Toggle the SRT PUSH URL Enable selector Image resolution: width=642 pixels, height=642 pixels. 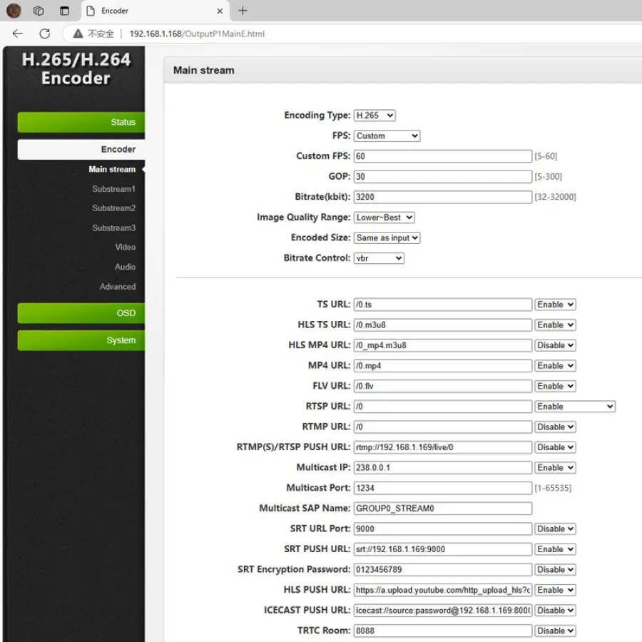pyautogui.click(x=555, y=549)
